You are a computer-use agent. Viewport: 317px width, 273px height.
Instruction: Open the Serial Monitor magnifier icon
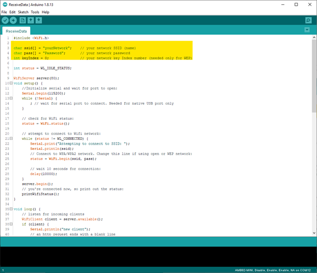(x=309, y=20)
